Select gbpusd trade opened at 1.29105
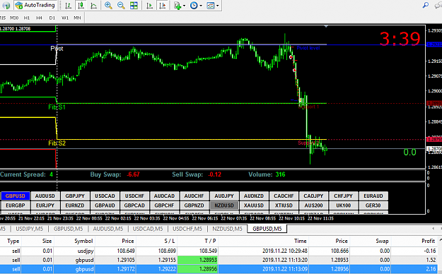 [x=219, y=260]
